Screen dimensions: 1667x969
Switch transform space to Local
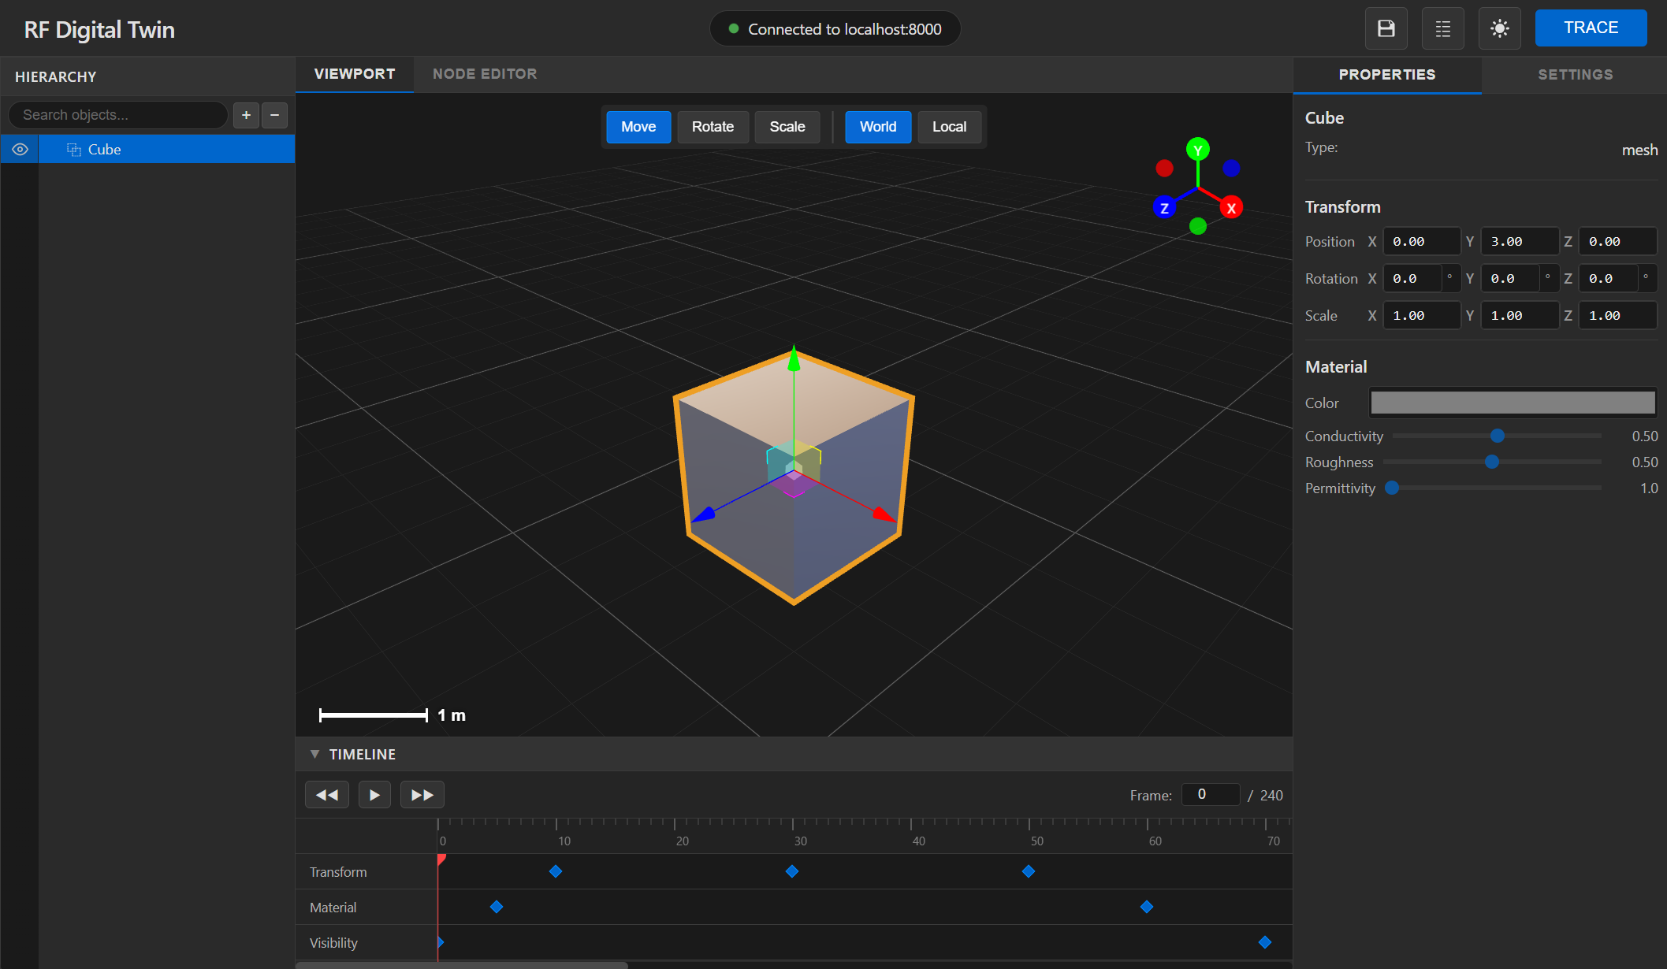[949, 127]
